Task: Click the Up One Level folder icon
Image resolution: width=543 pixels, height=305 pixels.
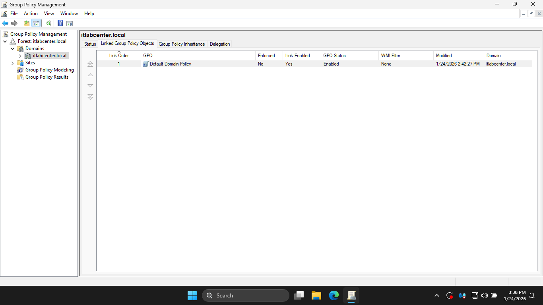Action: (27, 23)
